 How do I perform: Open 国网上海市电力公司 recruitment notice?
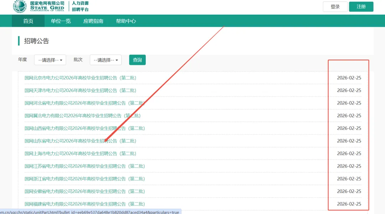(x=80, y=154)
